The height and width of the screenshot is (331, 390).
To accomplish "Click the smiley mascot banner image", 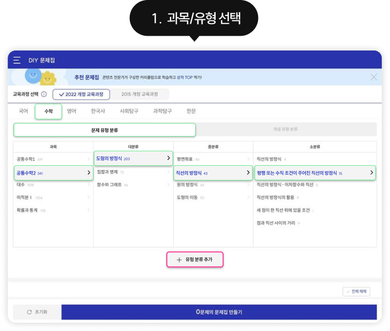I will (41, 76).
